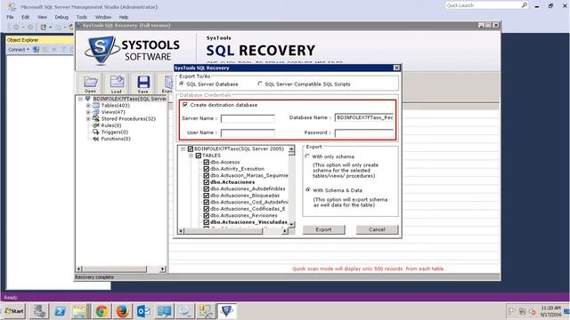
Task: Choose With only schema export option
Action: [307, 156]
